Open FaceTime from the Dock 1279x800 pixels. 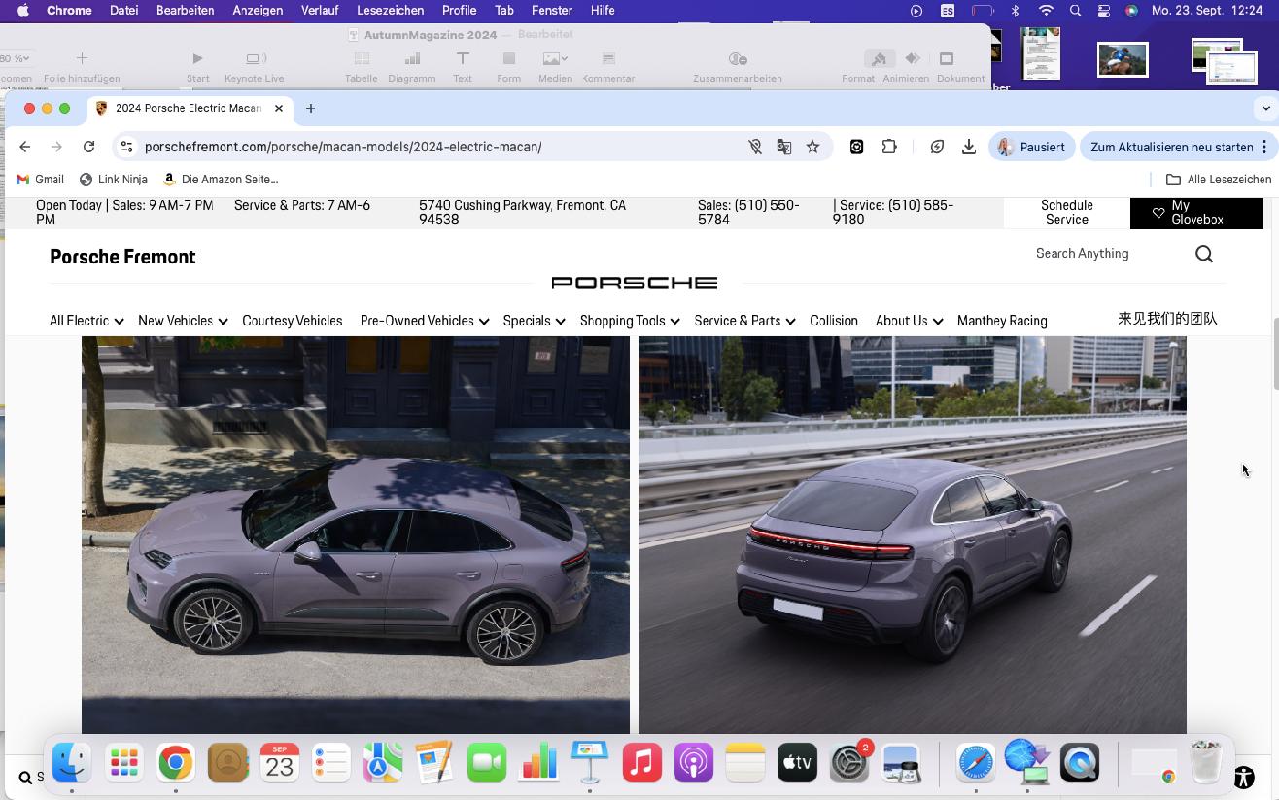pyautogui.click(x=487, y=763)
